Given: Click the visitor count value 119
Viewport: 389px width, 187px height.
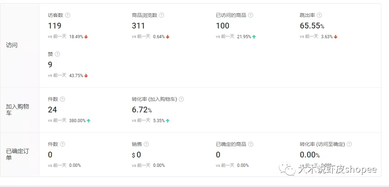Looking at the screenshot, I should 55,26.
